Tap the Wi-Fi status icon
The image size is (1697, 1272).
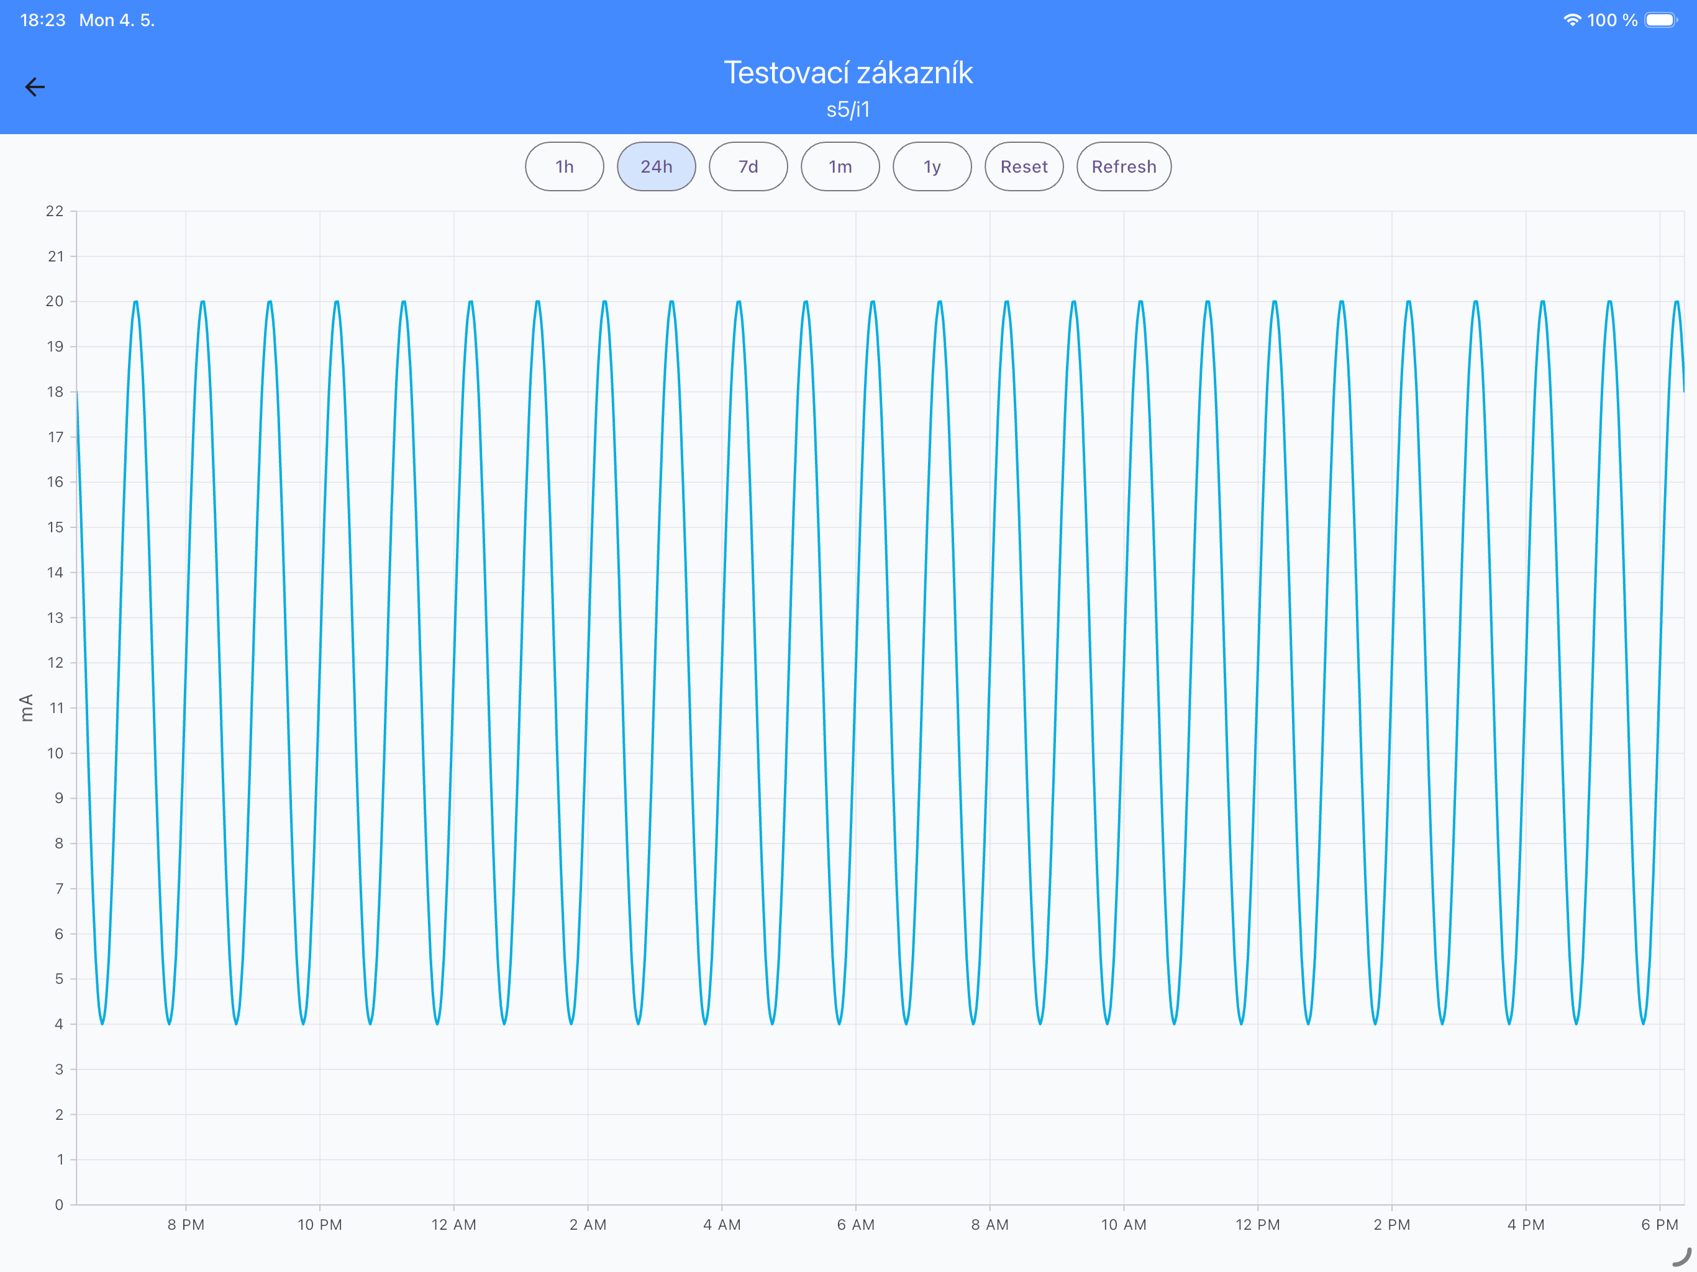click(1573, 20)
